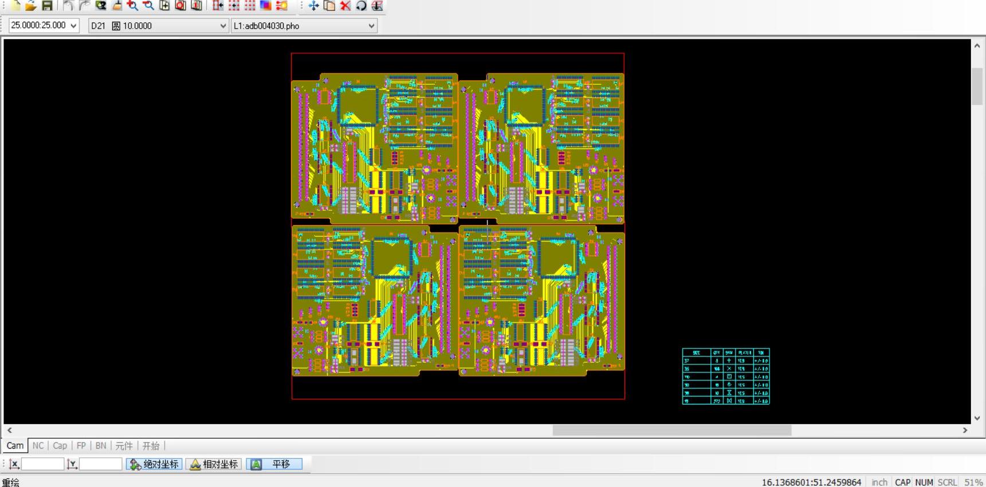Click the red X delete icon

point(345,6)
